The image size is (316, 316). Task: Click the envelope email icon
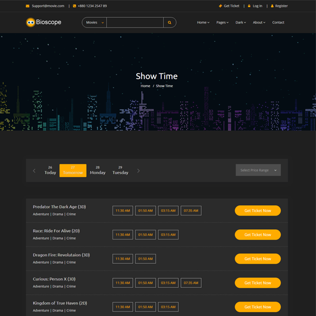click(x=28, y=6)
